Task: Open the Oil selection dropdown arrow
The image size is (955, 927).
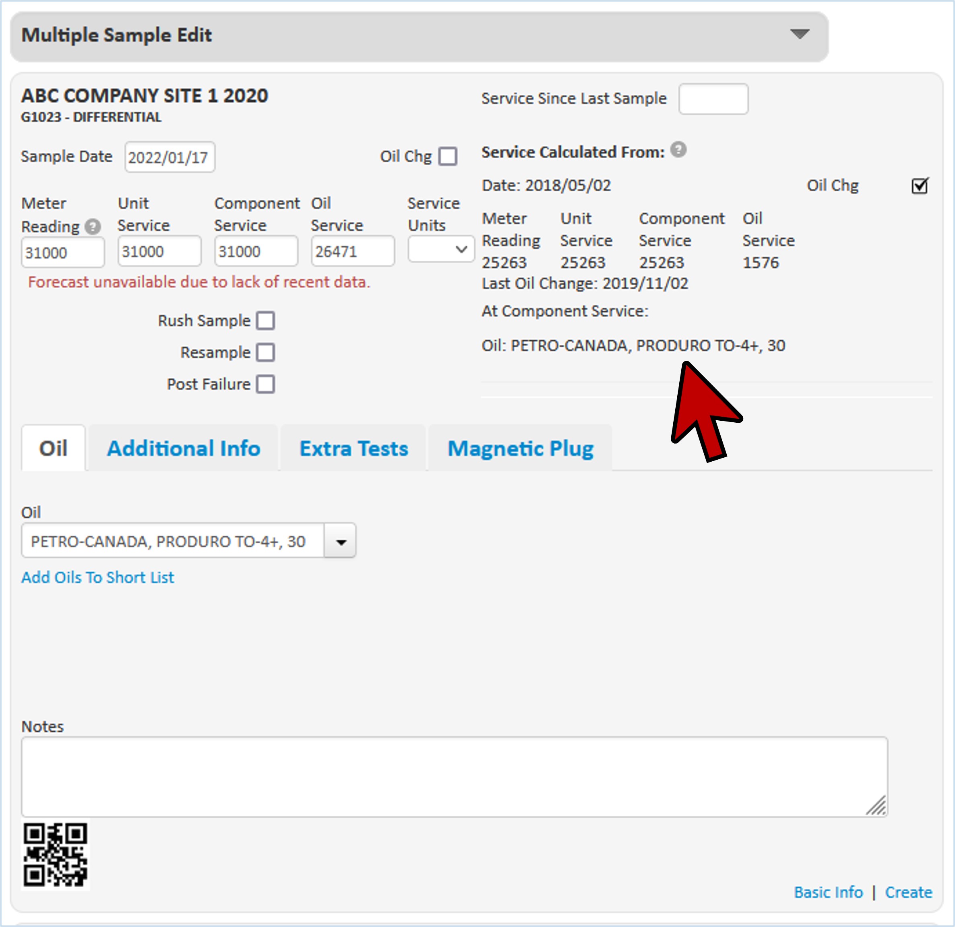Action: click(x=340, y=541)
